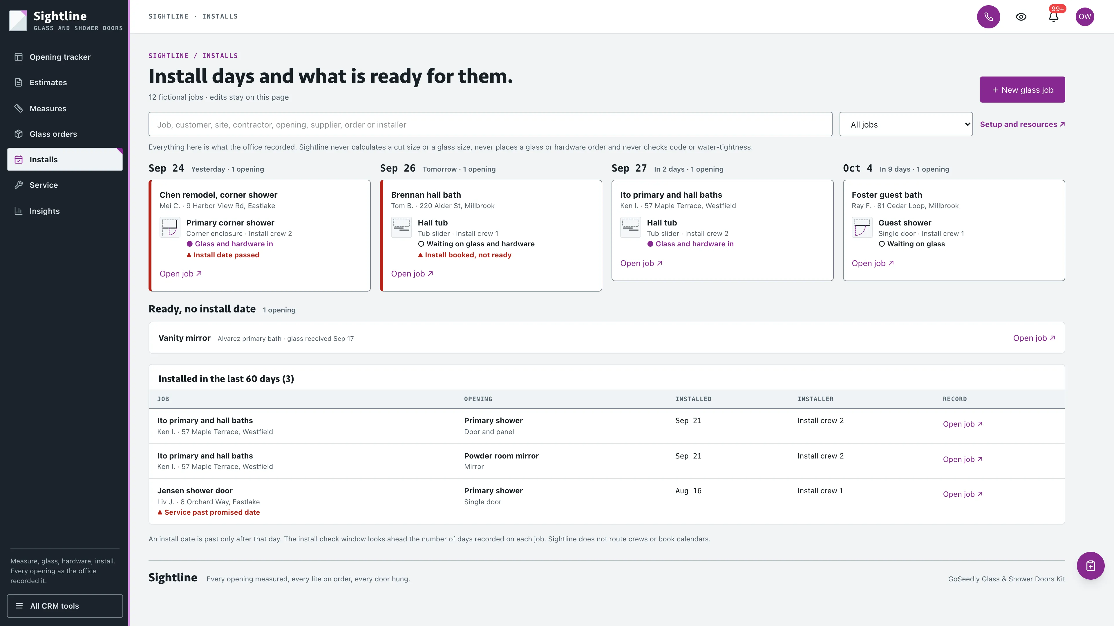
Task: Click the job search input field
Action: click(x=490, y=124)
